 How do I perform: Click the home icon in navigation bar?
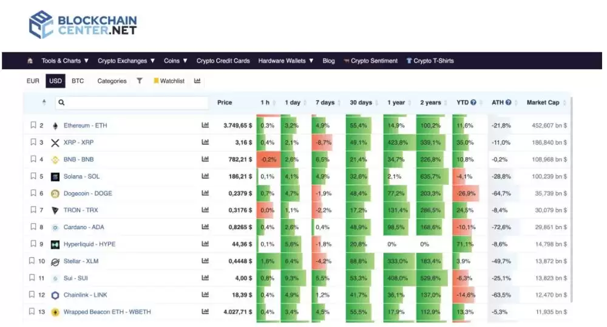pyautogui.click(x=30, y=61)
